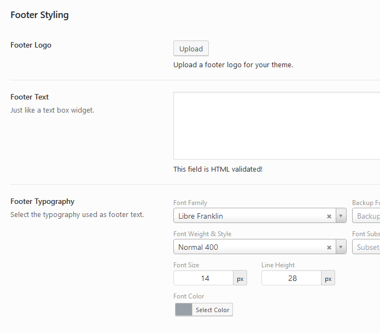
Task: Open the Font Subsets dropdown
Action: pyautogui.click(x=366, y=247)
